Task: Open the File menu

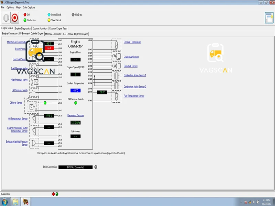Action: tap(3, 7)
